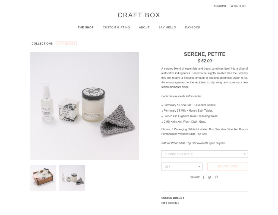This screenshot has height=215, width=278.
Task: Click the Collections breadcrumb link
Action: pyautogui.click(x=42, y=44)
